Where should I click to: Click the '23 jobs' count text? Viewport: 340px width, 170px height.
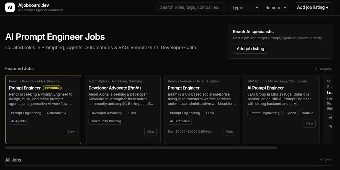(326, 160)
